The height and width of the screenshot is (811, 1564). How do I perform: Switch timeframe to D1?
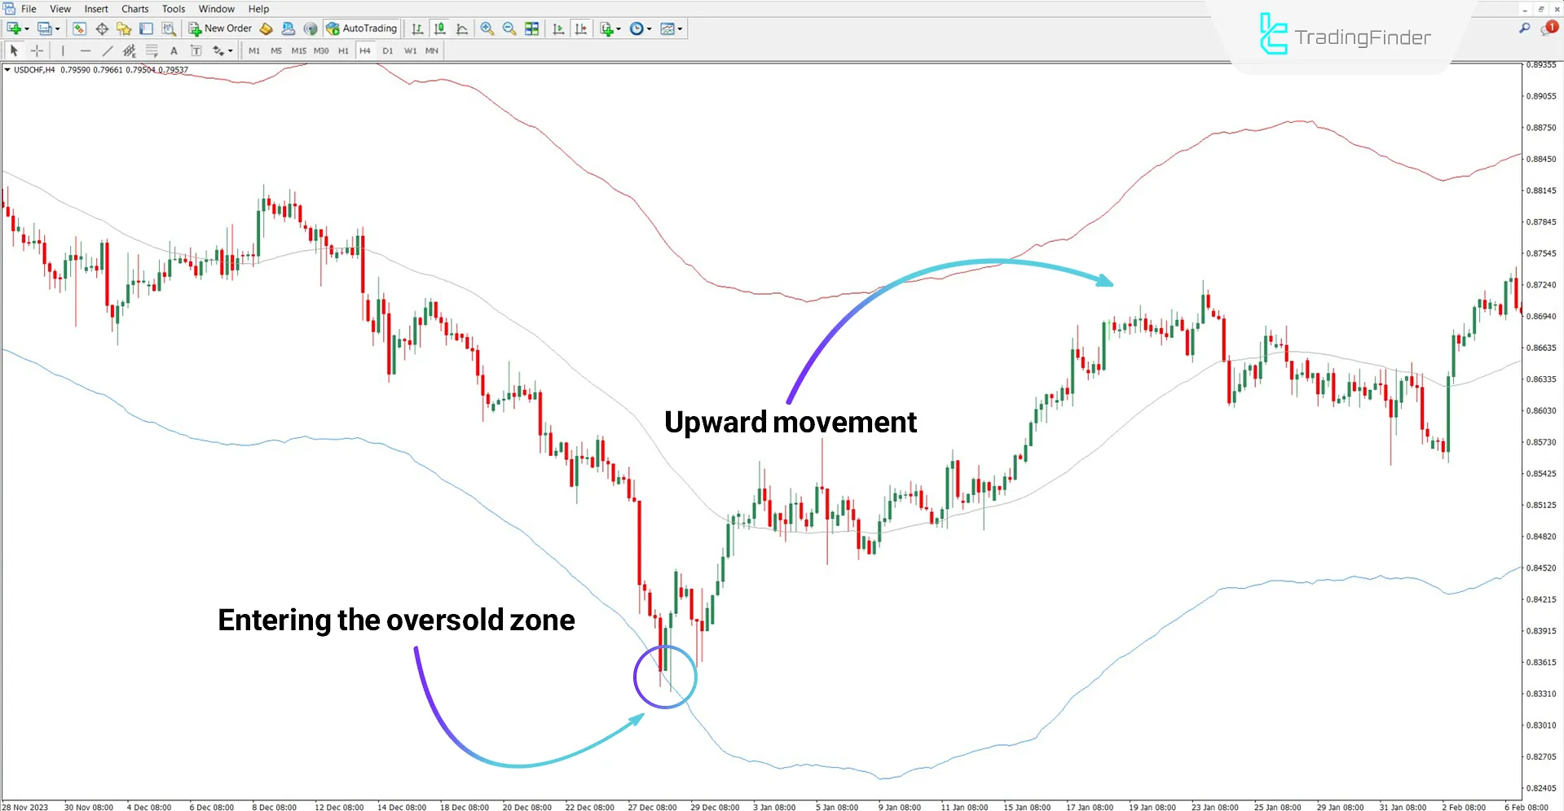[x=388, y=50]
